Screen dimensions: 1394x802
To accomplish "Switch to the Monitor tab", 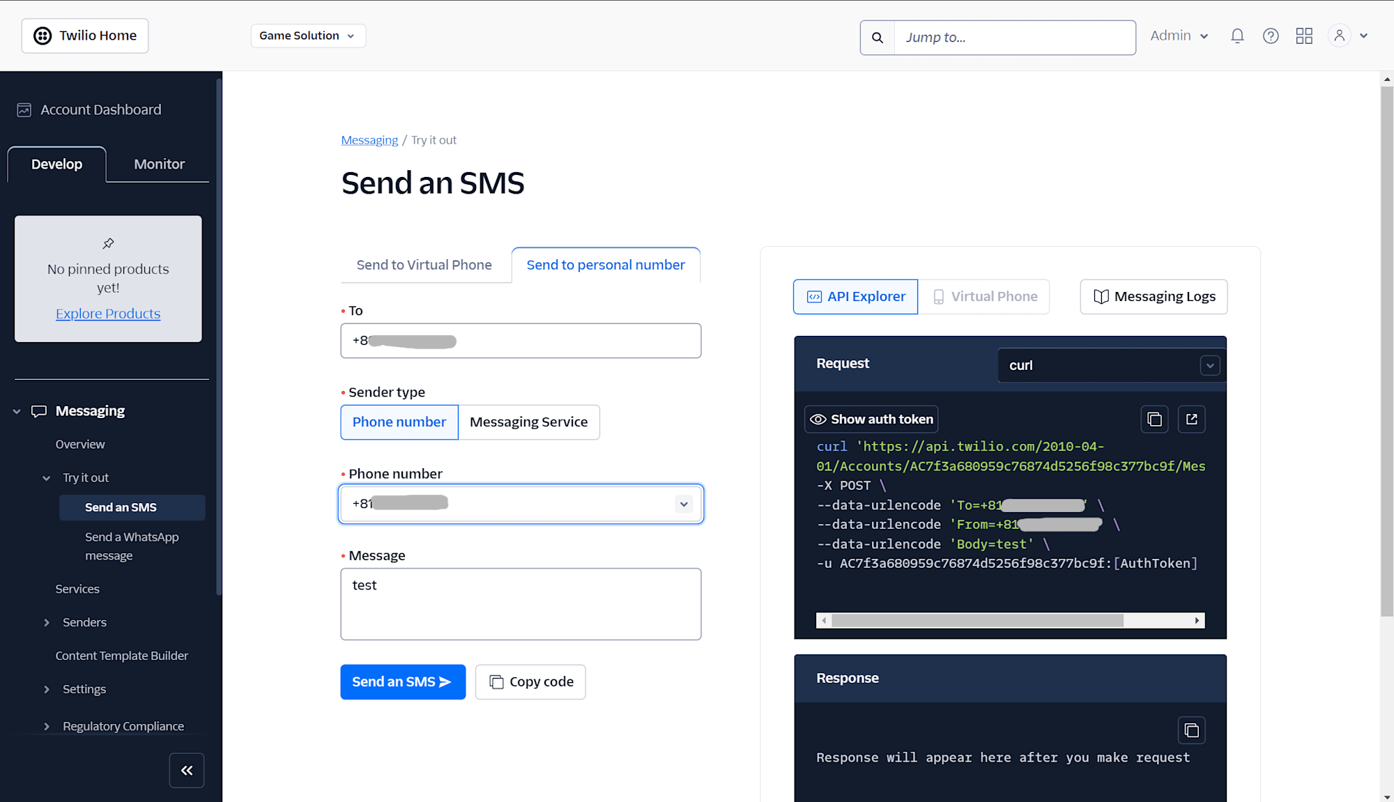I will click(159, 164).
